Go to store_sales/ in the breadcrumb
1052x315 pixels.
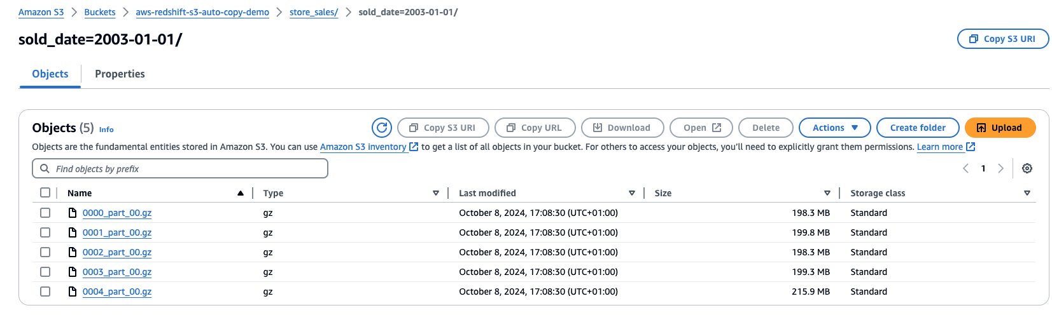[314, 12]
